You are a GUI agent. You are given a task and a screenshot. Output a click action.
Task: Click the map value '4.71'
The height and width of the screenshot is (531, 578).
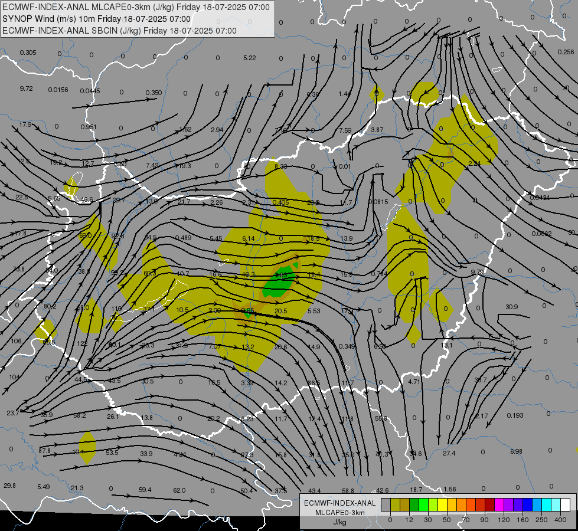coord(414,382)
